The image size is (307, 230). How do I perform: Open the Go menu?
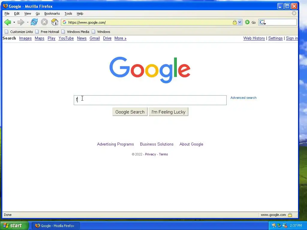[37, 13]
